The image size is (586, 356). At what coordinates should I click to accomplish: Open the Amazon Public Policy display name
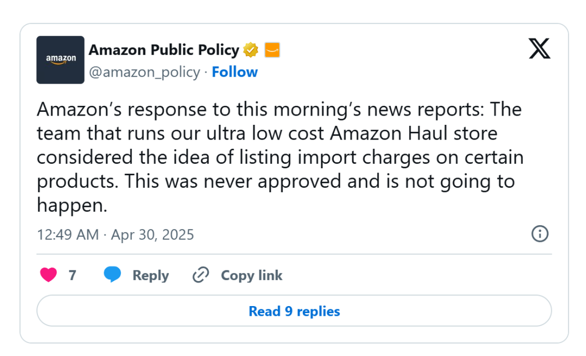(164, 50)
